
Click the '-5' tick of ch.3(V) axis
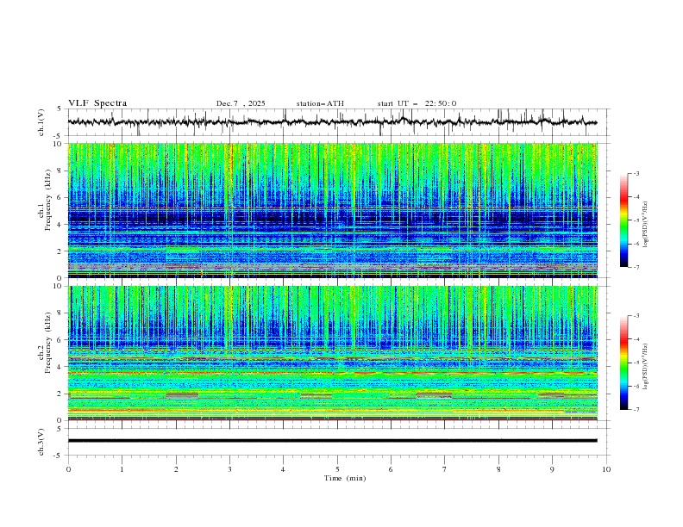pyautogui.click(x=59, y=456)
